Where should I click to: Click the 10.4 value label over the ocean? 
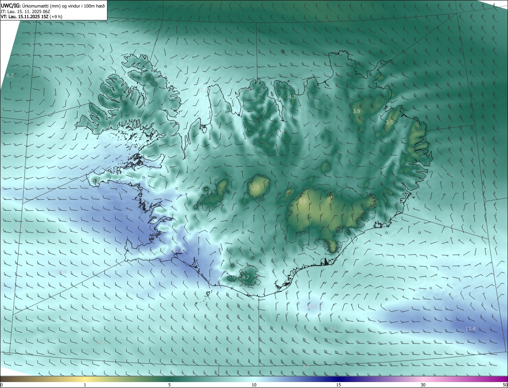pyautogui.click(x=61, y=272)
